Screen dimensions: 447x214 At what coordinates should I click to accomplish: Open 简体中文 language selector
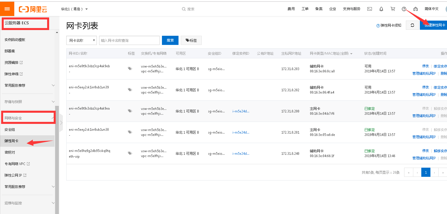coord(431,9)
